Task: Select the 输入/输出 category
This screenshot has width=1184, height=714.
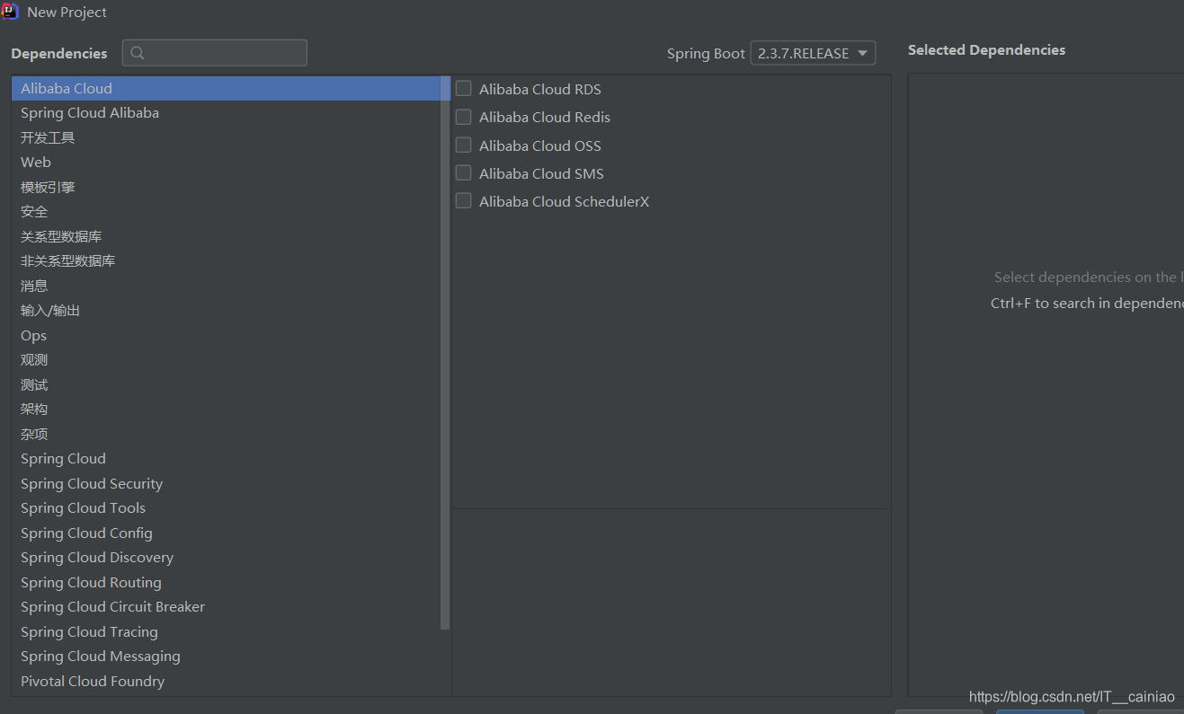Action: [226, 311]
